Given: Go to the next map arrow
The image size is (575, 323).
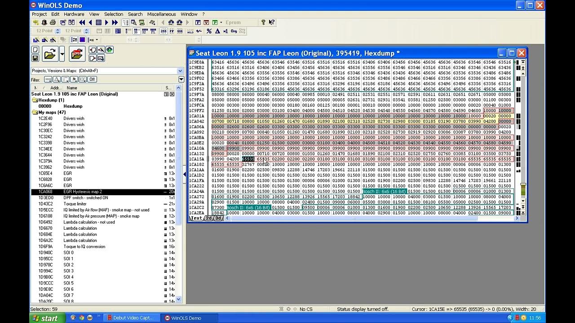Looking at the screenshot, I should click(106, 22).
